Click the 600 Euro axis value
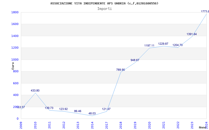This screenshot has height=130, width=209. coord(16,83)
